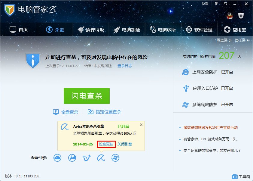253x181 pixels.
Task: Click the cloud scan engine icon
Action: click(57, 158)
